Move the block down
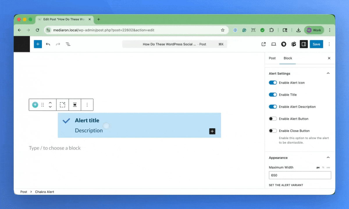 [50, 107]
